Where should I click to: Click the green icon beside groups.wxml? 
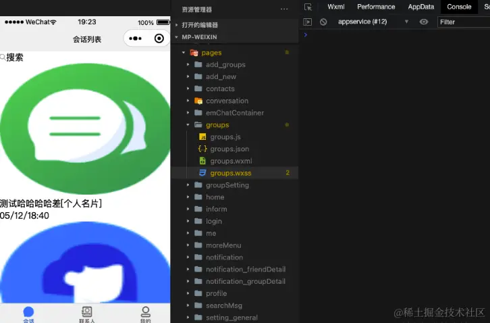click(202, 161)
